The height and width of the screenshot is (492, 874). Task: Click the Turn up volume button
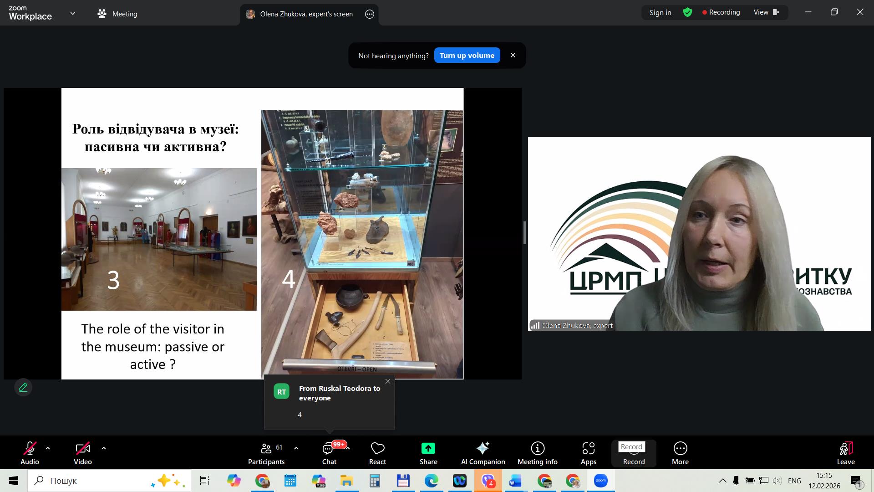pyautogui.click(x=467, y=56)
